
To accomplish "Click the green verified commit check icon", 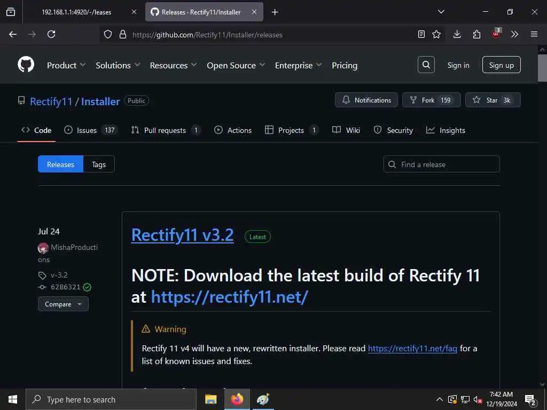I will (87, 287).
